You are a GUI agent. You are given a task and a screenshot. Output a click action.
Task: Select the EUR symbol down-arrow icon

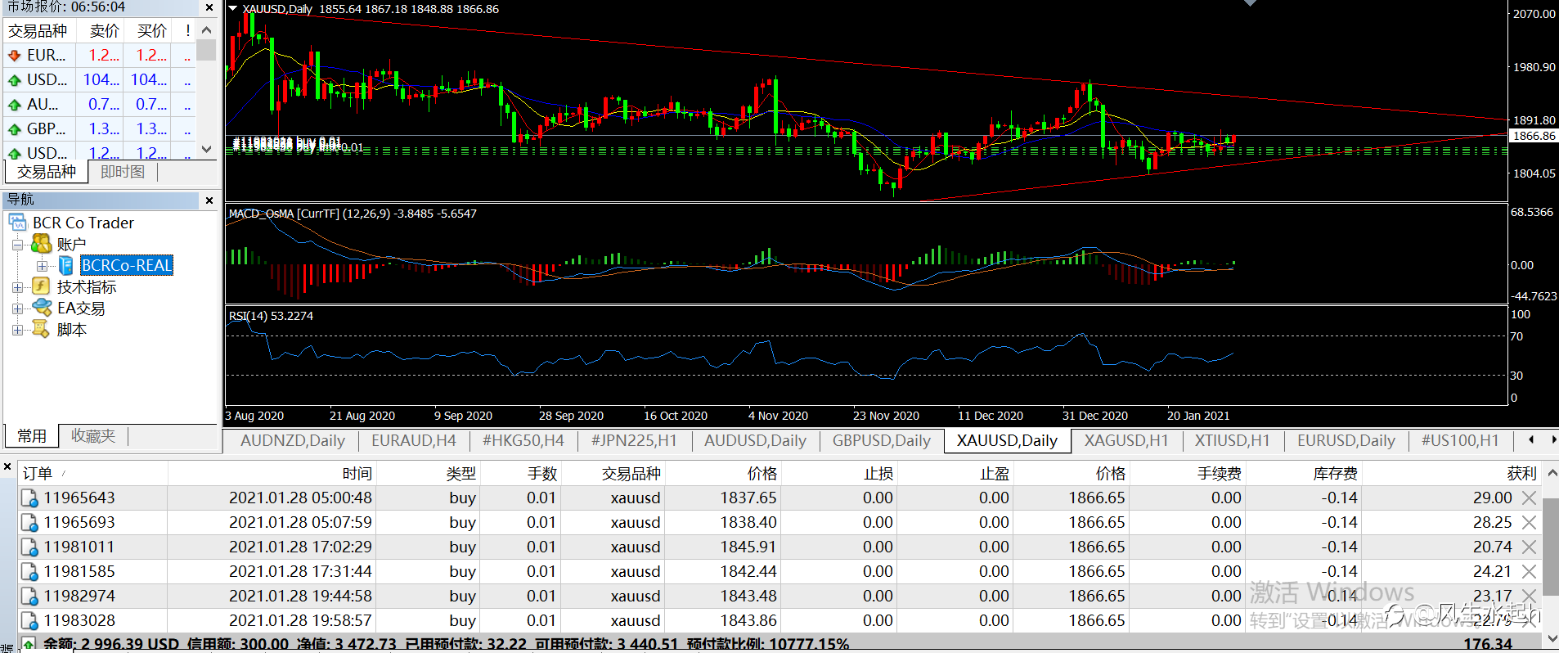pos(15,56)
